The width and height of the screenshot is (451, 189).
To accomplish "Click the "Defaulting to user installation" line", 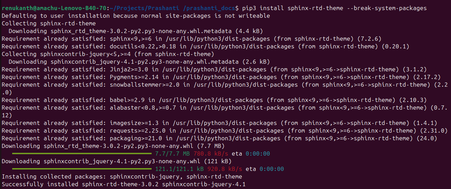I will click(136, 16).
